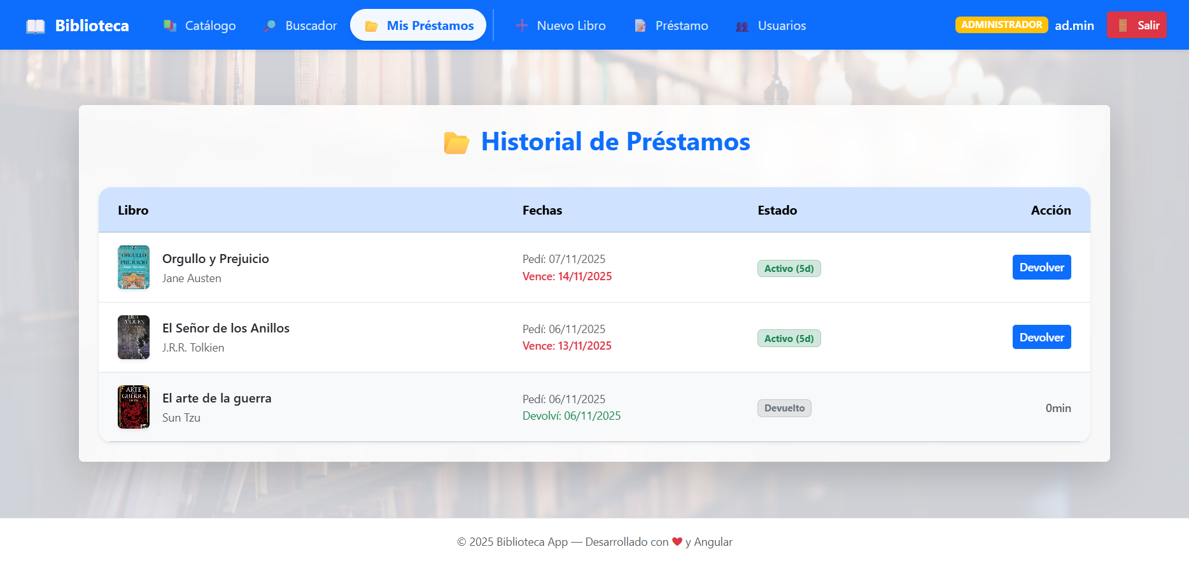
Task: Click the Acción column header
Action: coord(1051,210)
